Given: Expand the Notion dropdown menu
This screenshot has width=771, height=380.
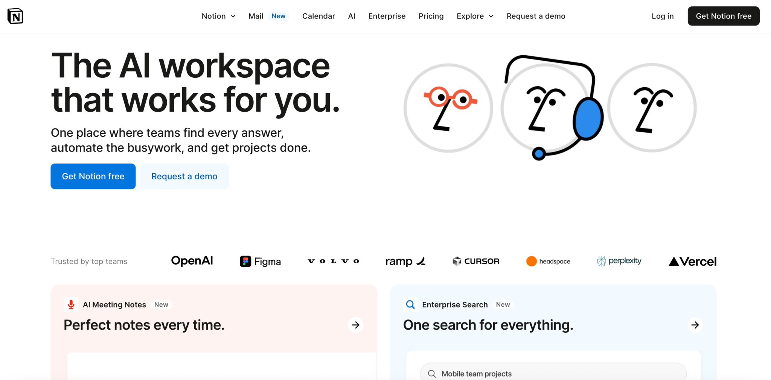Looking at the screenshot, I should coord(218,16).
